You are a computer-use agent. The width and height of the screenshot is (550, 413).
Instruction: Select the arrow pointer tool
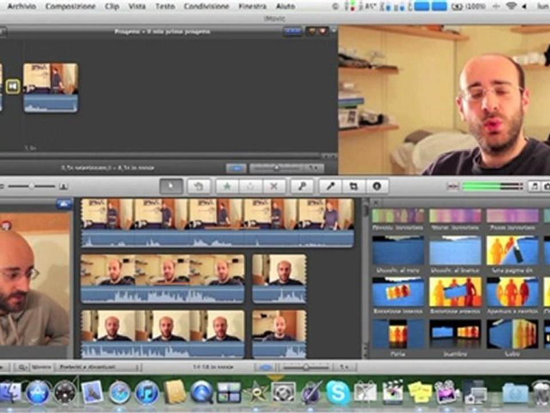[x=171, y=186]
